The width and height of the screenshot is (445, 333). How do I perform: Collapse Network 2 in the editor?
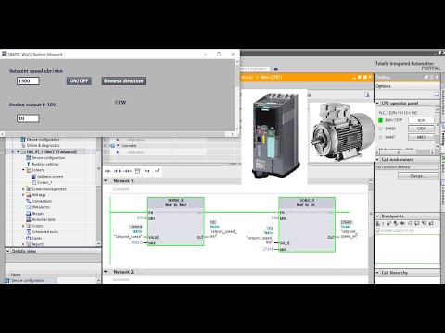pos(106,272)
